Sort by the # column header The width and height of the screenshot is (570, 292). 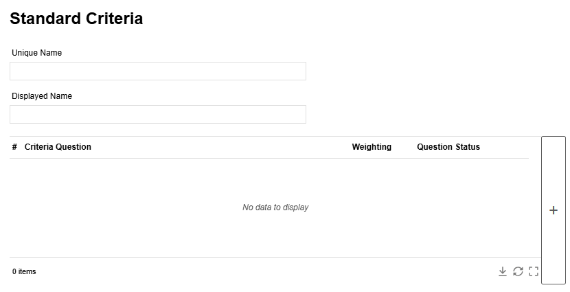pyautogui.click(x=14, y=147)
